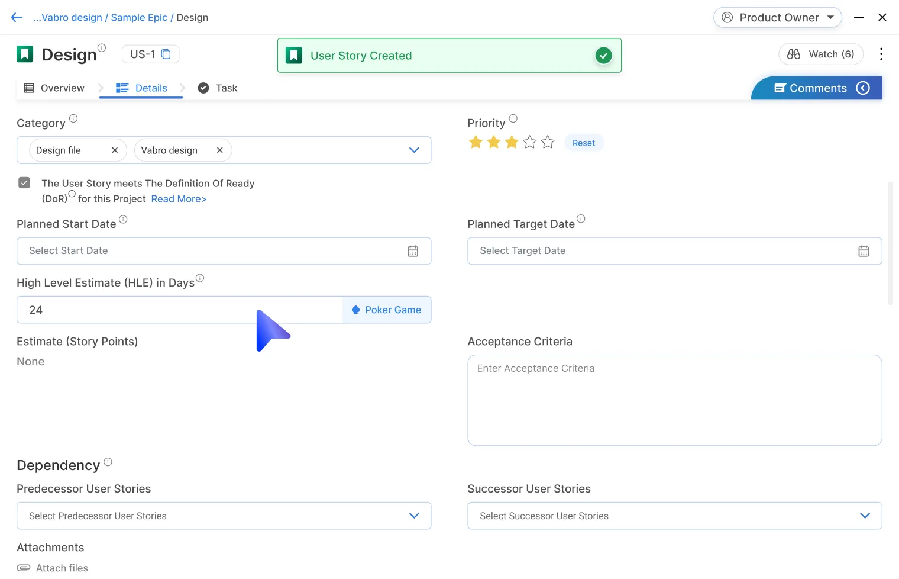Copy the US-1 story ID

tap(166, 54)
